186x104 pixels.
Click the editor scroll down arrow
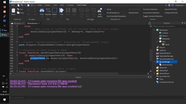pos(151,71)
